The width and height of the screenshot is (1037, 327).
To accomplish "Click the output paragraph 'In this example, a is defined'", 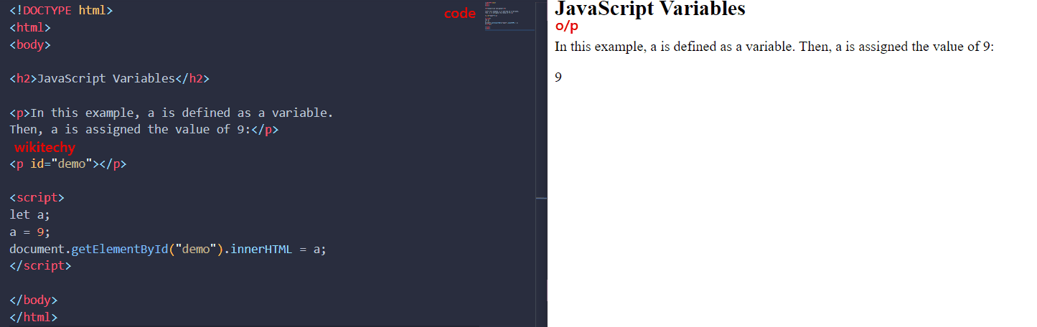I will pos(774,47).
